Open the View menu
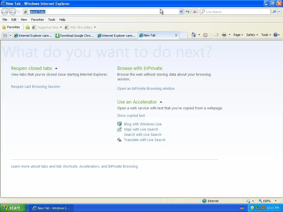 (24, 20)
